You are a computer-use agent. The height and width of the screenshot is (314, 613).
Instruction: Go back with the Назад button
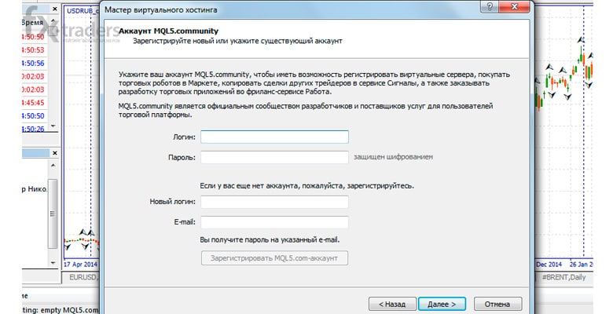(x=391, y=304)
